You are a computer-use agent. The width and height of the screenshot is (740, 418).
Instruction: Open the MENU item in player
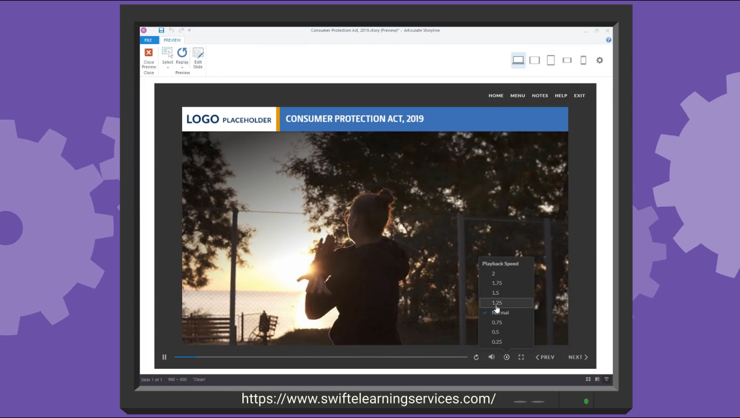coord(517,96)
